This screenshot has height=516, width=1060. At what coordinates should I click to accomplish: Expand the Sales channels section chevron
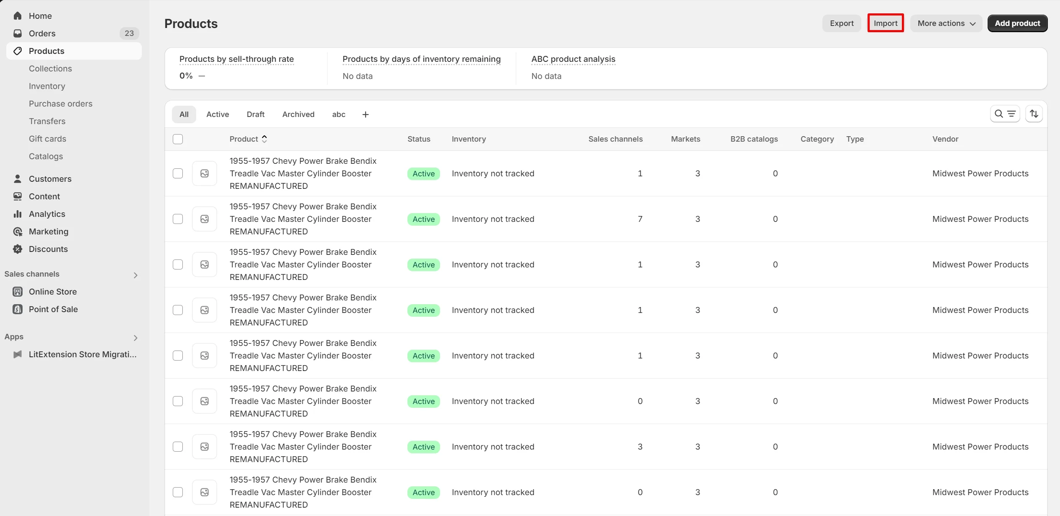click(136, 275)
